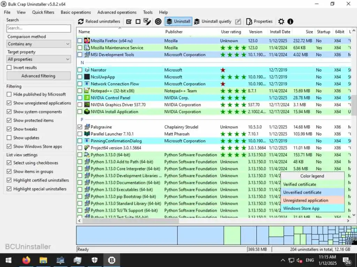Toggle Show Windows Store apps checkbox
The width and height of the screenshot is (357, 267).
pyautogui.click(x=9, y=146)
